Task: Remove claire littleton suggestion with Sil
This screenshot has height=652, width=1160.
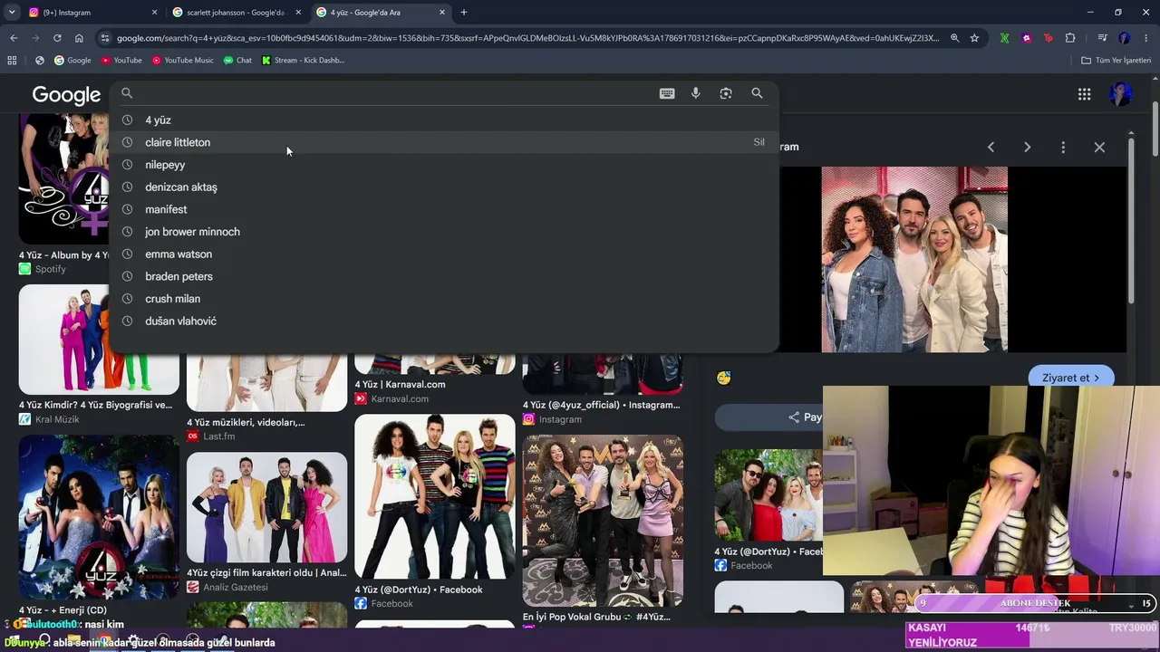Action: point(759,142)
